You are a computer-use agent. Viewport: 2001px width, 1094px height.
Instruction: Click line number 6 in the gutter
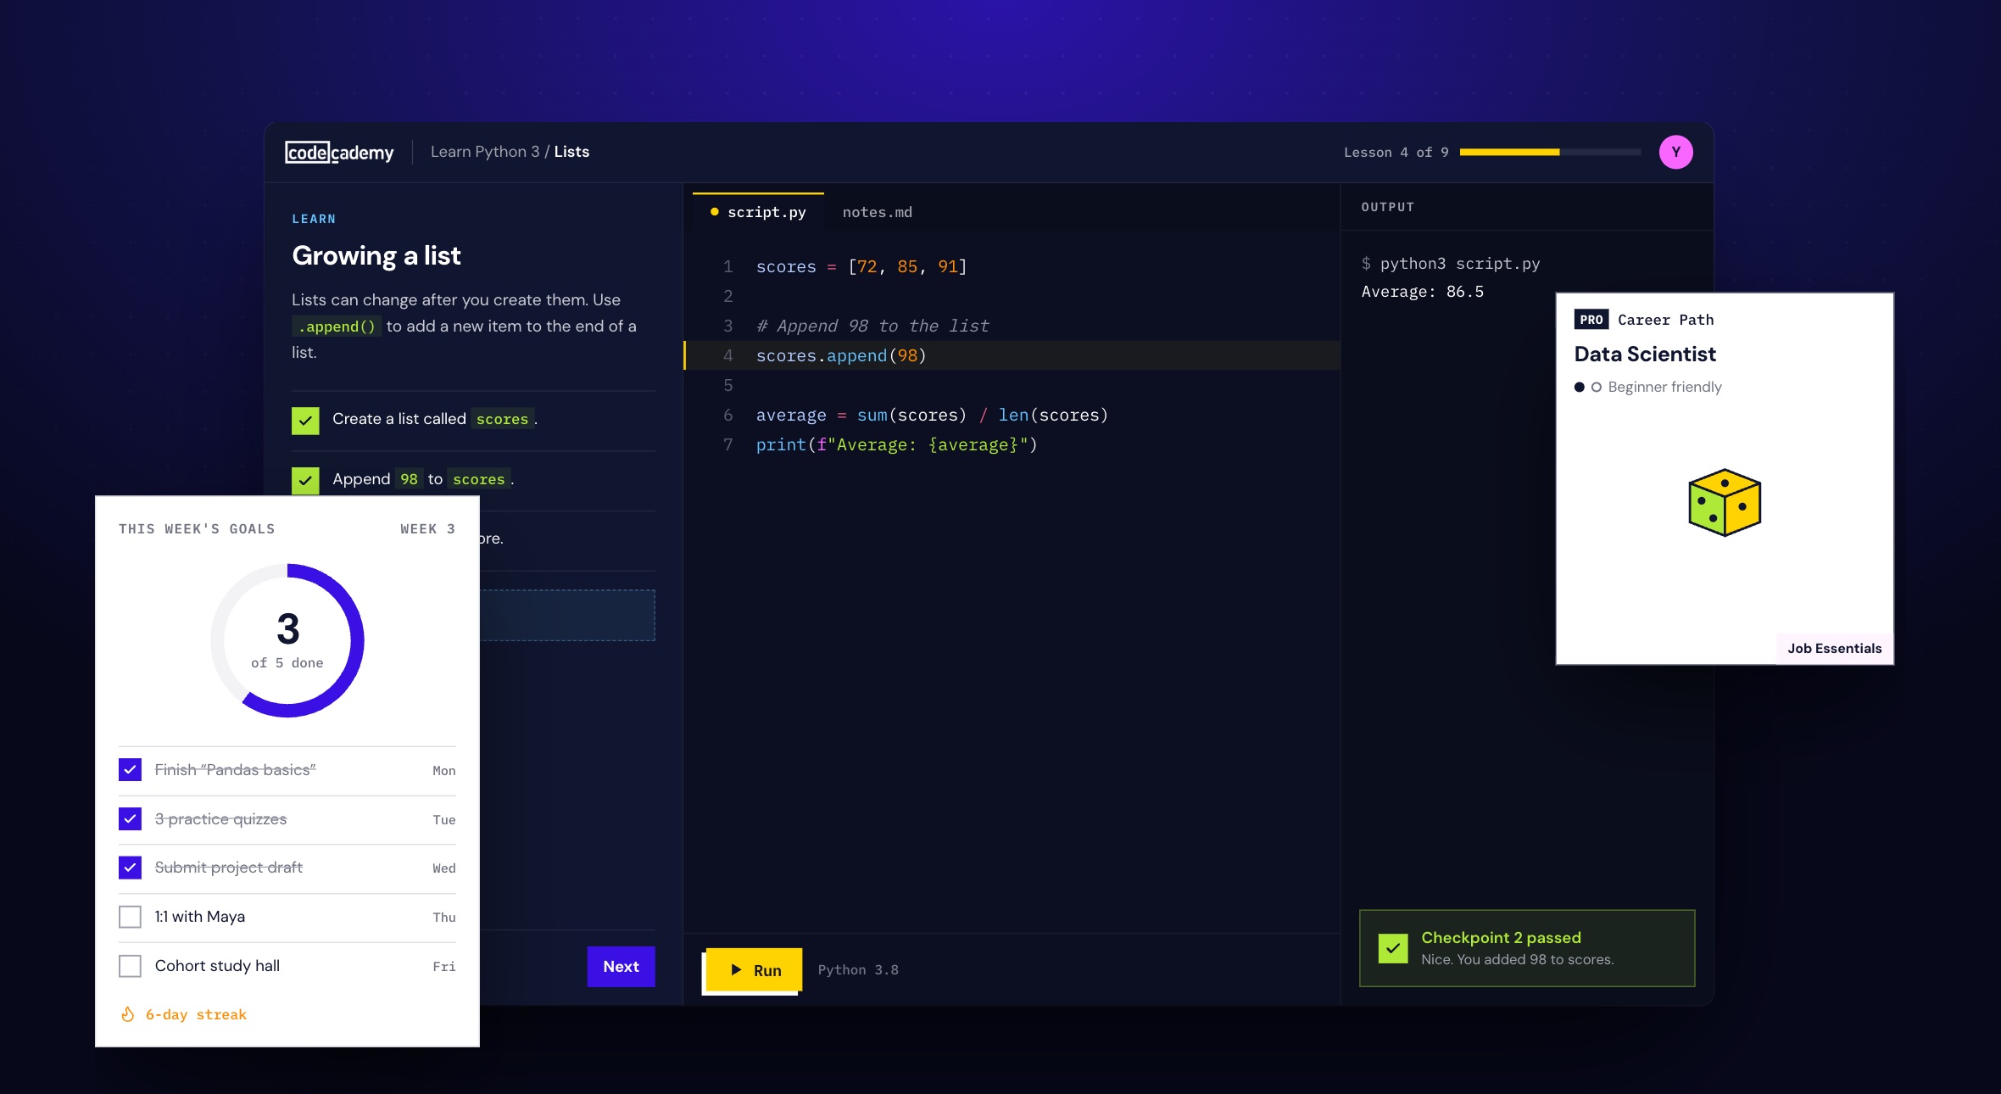(727, 416)
